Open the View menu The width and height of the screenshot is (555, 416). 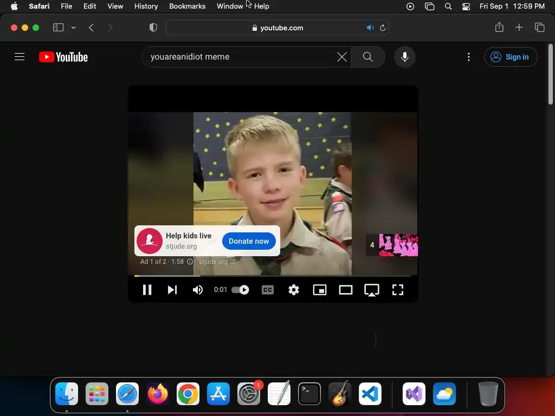[115, 6]
